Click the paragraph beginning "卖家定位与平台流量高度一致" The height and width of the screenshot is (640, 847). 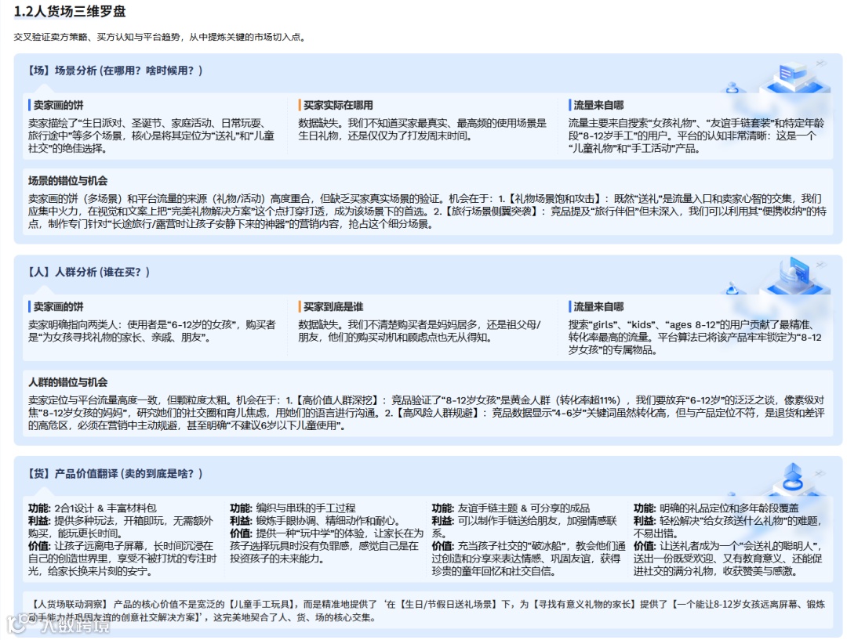click(427, 413)
